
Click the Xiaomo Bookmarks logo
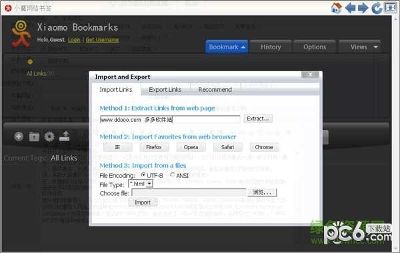21,34
